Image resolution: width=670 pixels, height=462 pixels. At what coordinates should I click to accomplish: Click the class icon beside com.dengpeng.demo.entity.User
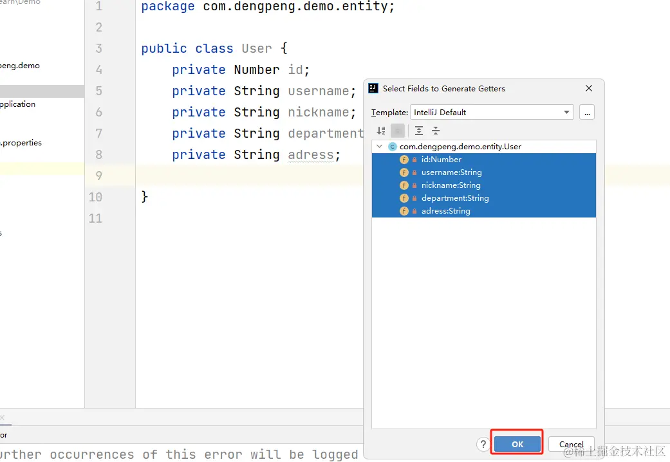(392, 147)
